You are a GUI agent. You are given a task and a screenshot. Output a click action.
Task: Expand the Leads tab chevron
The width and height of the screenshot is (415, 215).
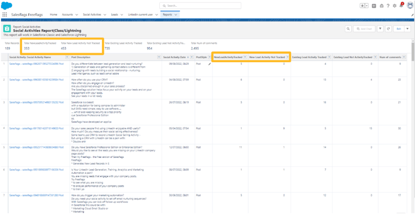[x=122, y=15]
